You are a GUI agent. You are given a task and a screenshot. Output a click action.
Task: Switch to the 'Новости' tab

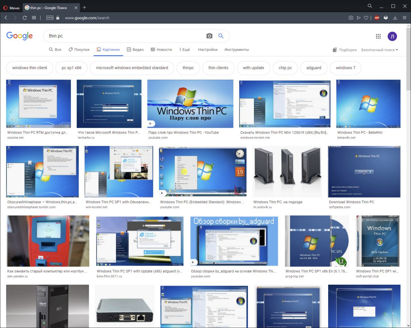(162, 50)
